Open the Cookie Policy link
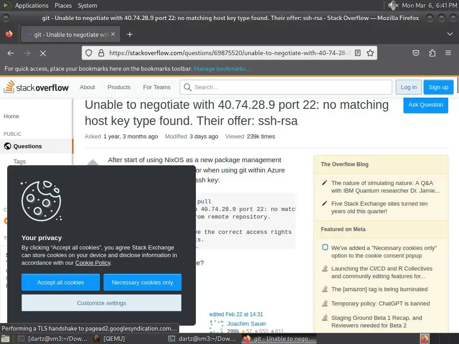Screen dimensions: 459x344 click(x=93, y=262)
